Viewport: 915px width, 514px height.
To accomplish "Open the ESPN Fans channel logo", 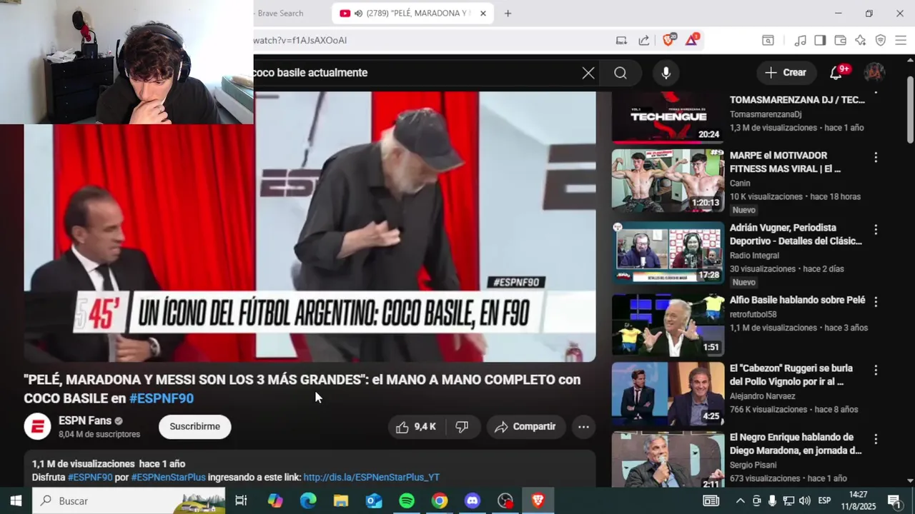I will click(37, 426).
